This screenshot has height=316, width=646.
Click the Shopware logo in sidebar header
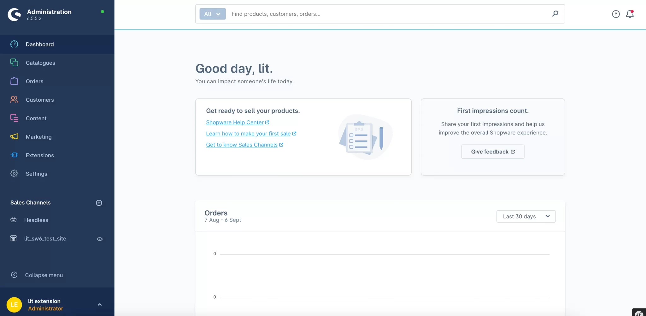click(x=14, y=15)
